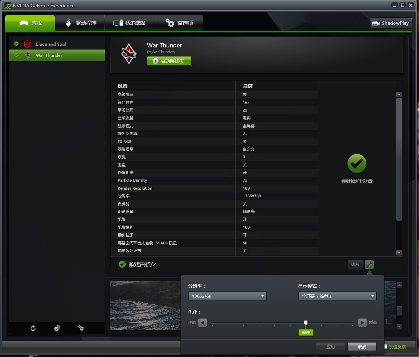Click the 取消 cancel button
419x357 pixels.
pos(362,347)
